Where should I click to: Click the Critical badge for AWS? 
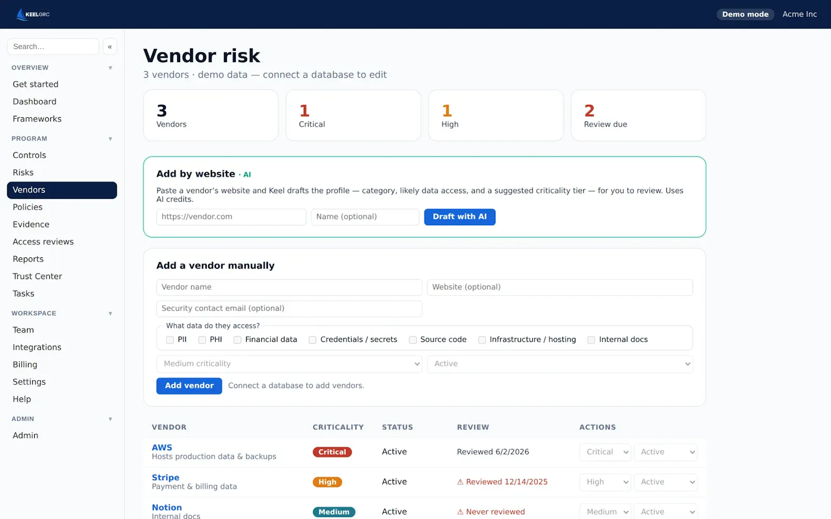(x=332, y=452)
